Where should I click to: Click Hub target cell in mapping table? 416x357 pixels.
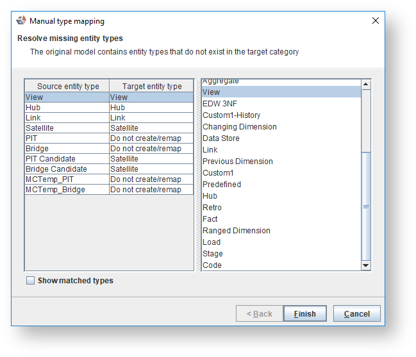click(151, 108)
